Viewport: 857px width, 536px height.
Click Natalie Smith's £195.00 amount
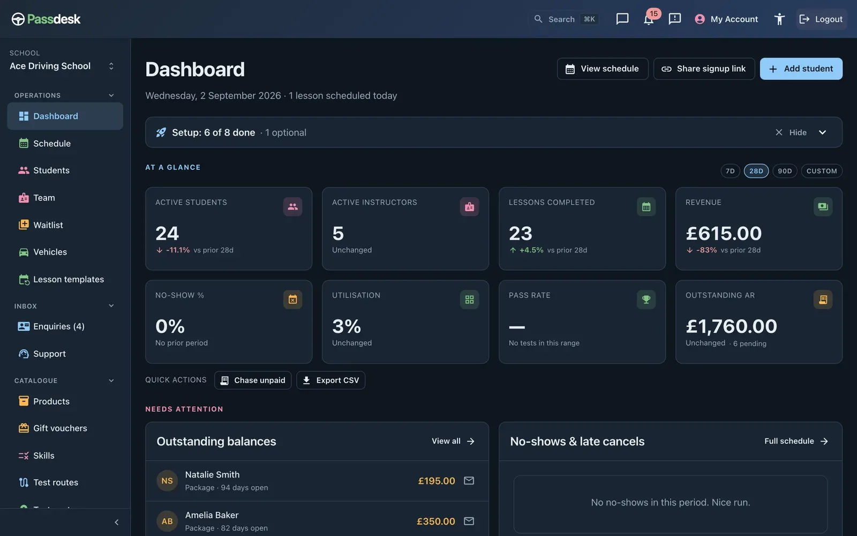click(437, 481)
